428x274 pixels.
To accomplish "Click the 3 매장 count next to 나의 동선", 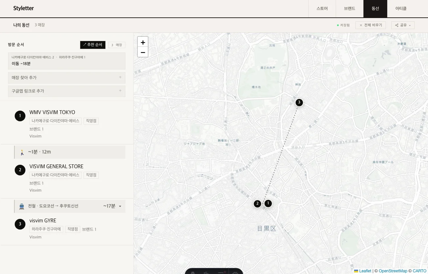I will 40,25.
